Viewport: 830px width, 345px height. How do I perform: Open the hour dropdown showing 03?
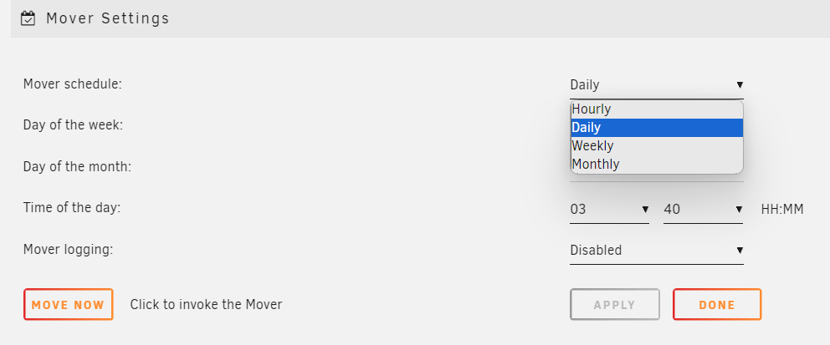point(609,209)
